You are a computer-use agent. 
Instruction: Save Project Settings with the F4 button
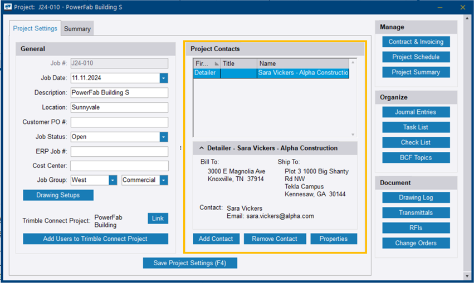(x=190, y=263)
